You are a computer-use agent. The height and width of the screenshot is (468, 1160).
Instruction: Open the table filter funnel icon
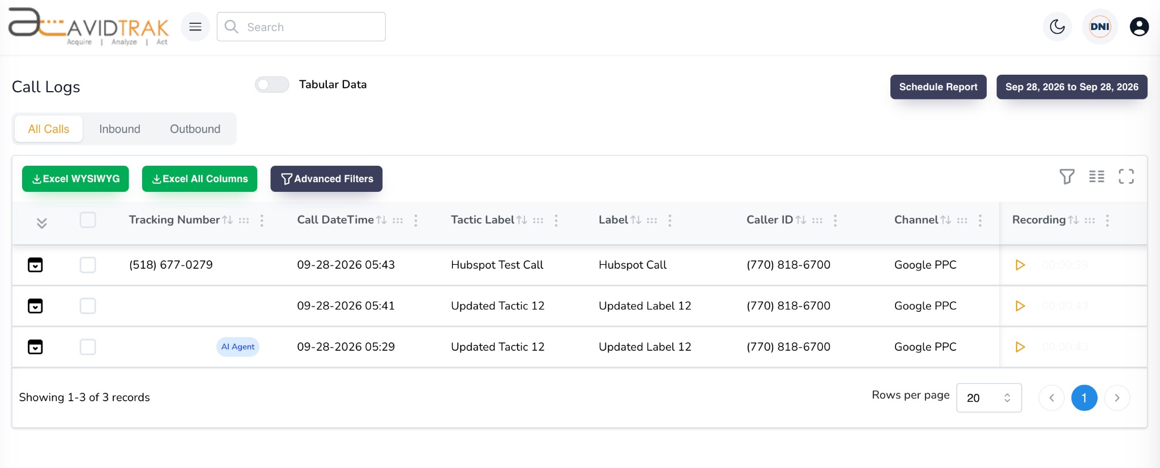coord(1067,177)
